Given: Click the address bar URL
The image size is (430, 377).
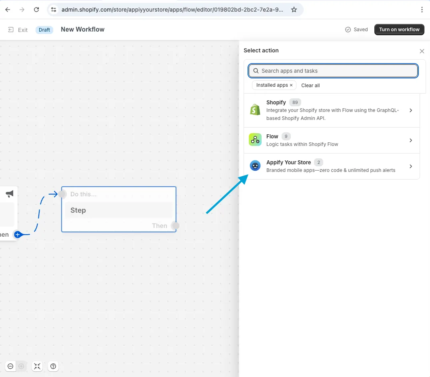Looking at the screenshot, I should click(x=172, y=10).
